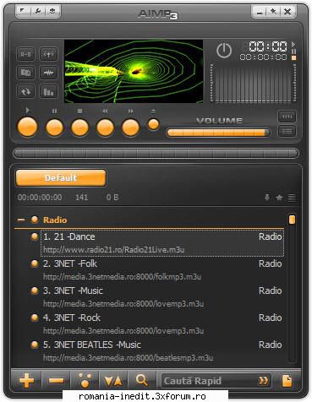This screenshot has height=402, width=312.
Task: Click the Stop button
Action: (79, 128)
